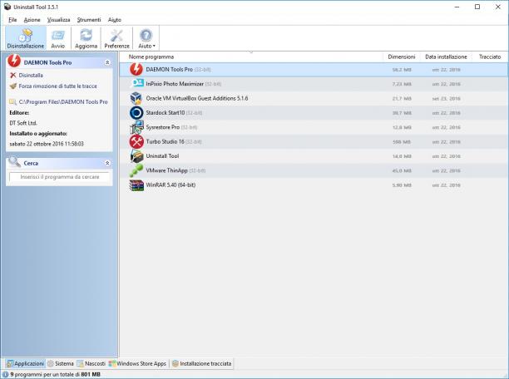Screen dimensions: 509x379
Task: Click the InPixio Photo Maximizer name
Action: pos(175,84)
